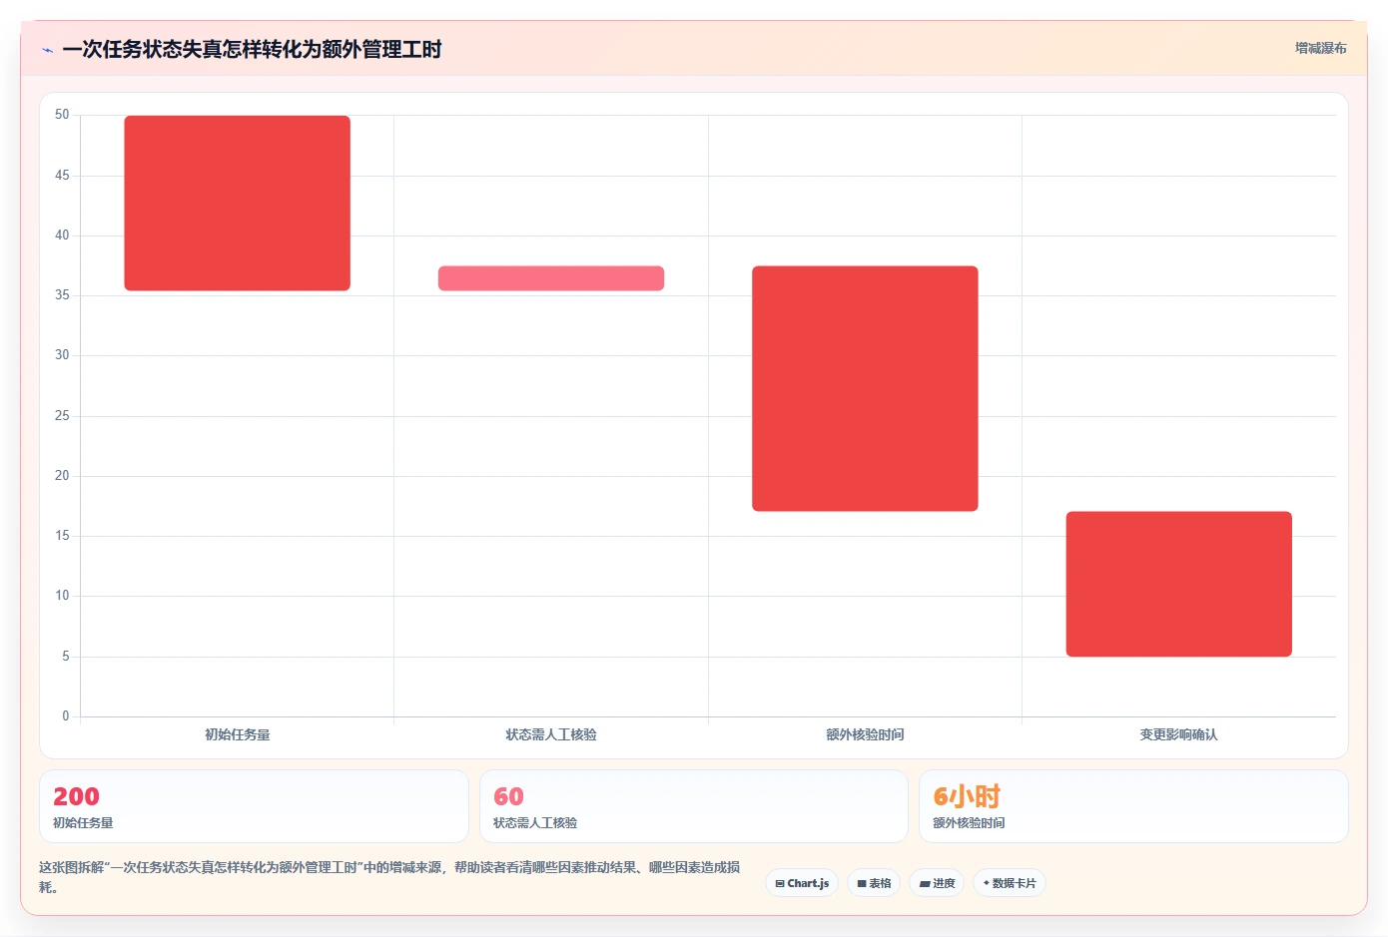The image size is (1388, 937).
Task: Select the 额外核验时间 red bar
Action: [x=865, y=388]
